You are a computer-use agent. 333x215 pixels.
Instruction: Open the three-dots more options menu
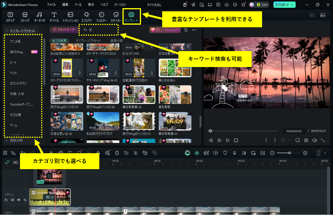194,30
